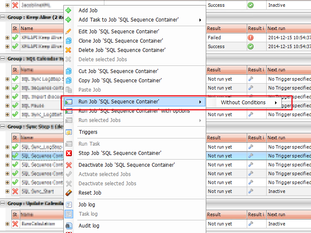This screenshot has height=233, width=311.
Task: Collapse the Keep Alive group
Action: tap(3, 17)
